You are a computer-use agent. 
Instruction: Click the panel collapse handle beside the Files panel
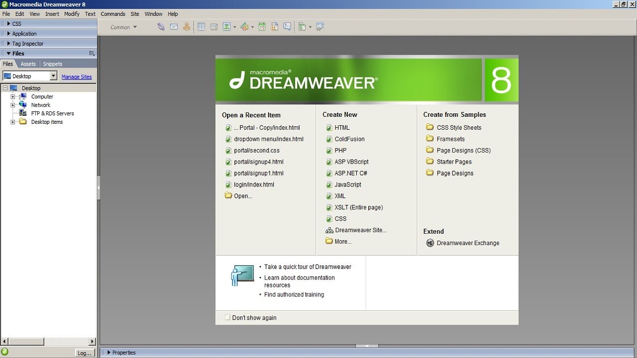(99, 187)
